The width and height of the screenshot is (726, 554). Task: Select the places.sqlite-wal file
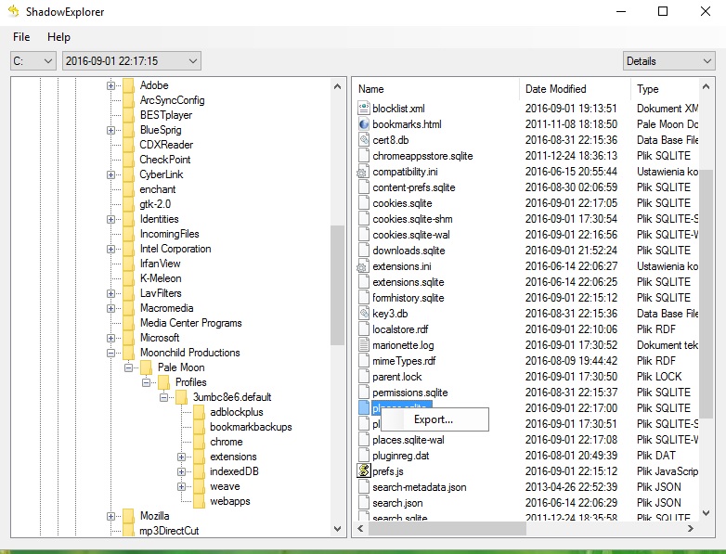pyautogui.click(x=408, y=440)
